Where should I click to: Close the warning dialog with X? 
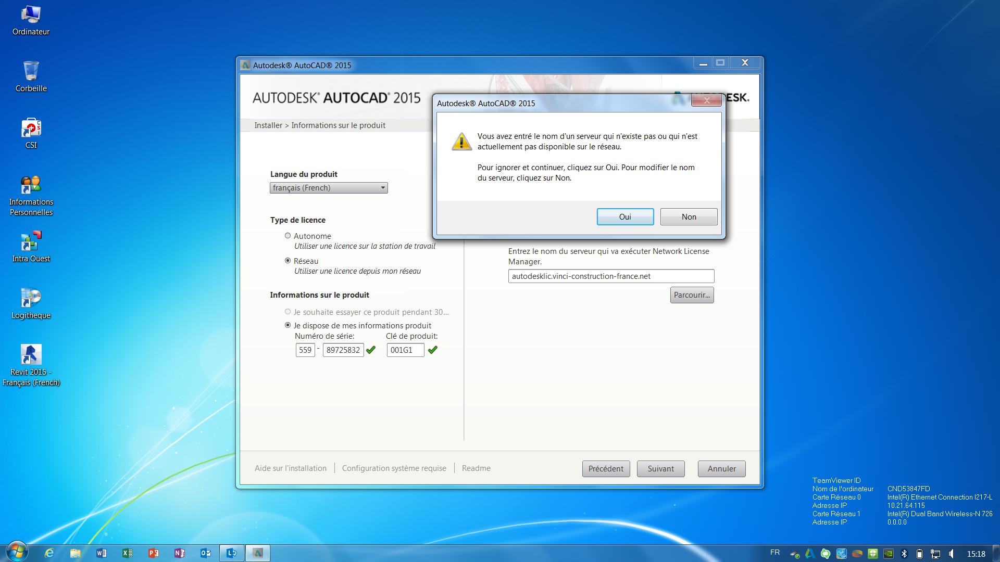[706, 100]
